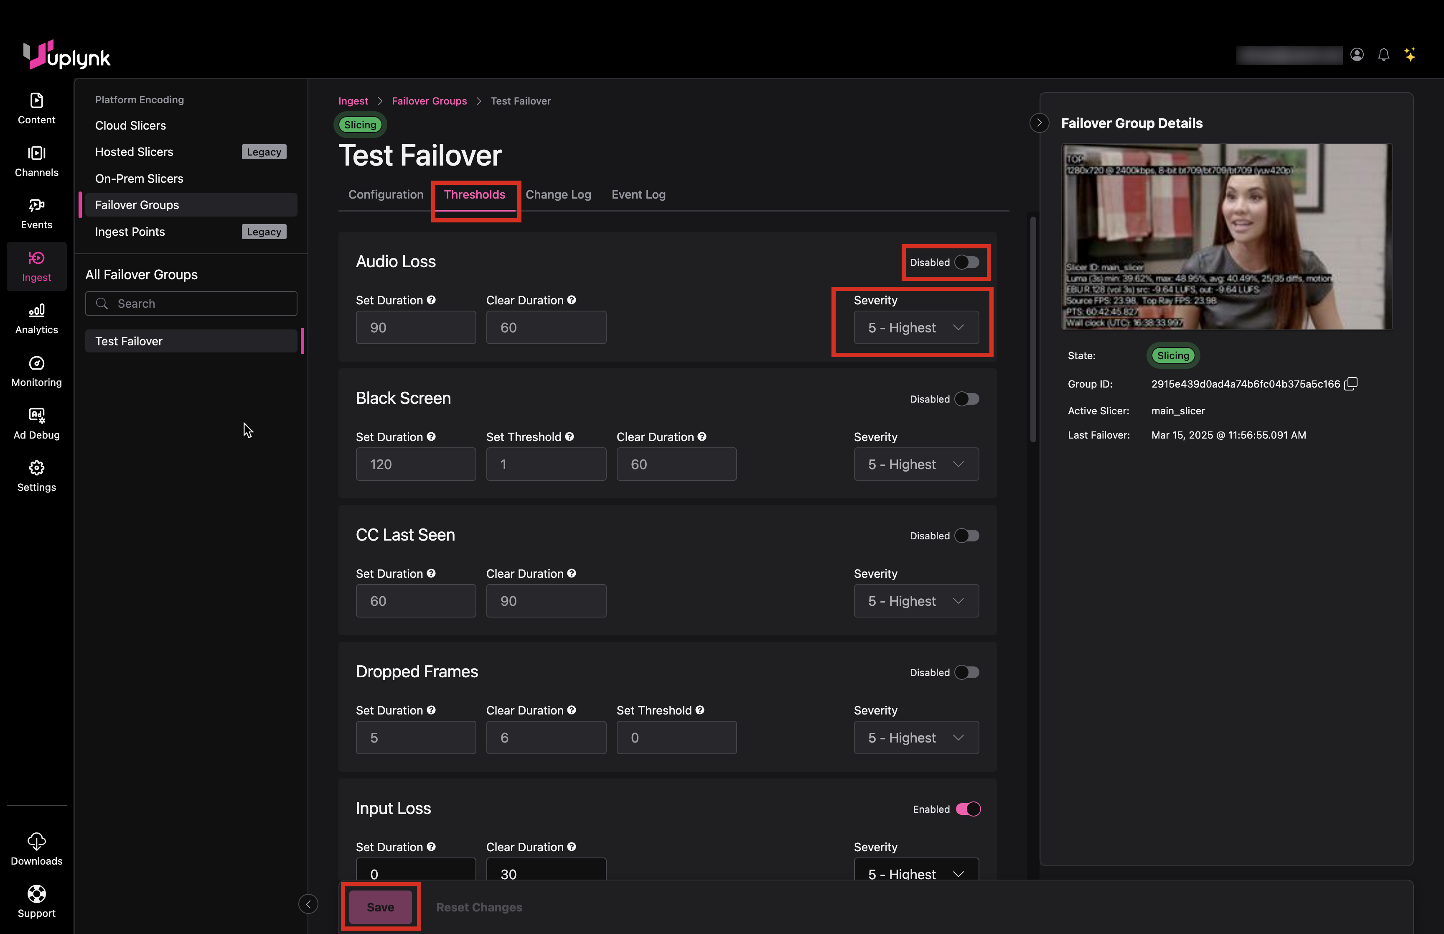Click Set Duration help icon under Audio Loss
The image size is (1444, 934).
pyautogui.click(x=431, y=300)
